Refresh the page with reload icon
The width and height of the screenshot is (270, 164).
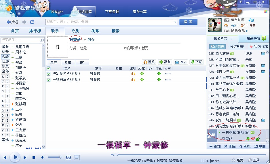coord(32,22)
